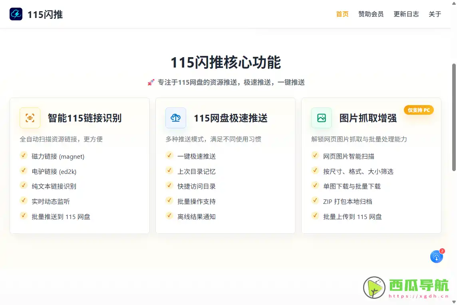Image resolution: width=457 pixels, height=305 pixels.
Task: Click the 批量操作支持 list text
Action: [x=197, y=201]
